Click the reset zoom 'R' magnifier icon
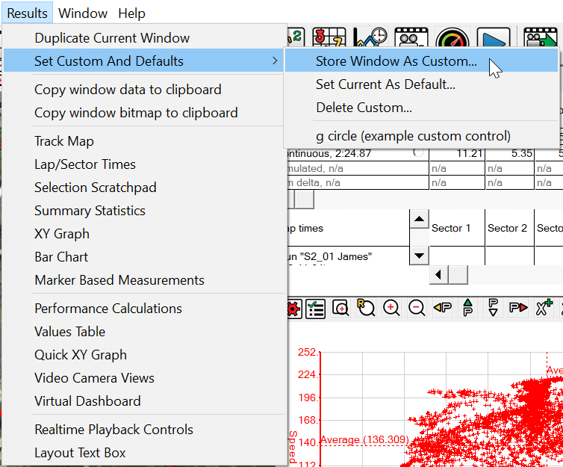Screen dimensions: 563x467 [366, 309]
